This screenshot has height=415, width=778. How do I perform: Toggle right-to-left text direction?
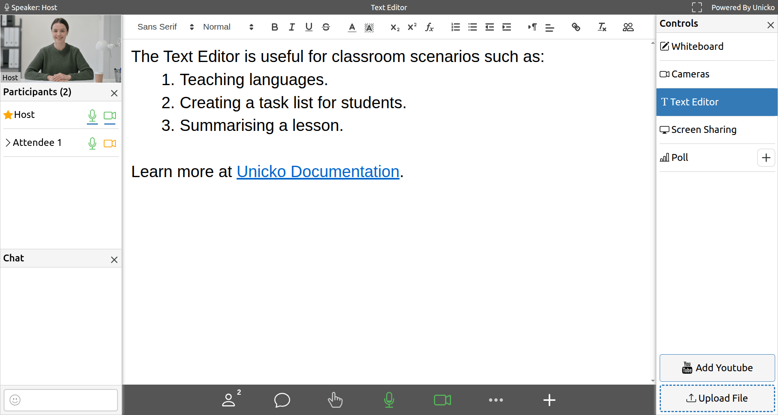(x=532, y=27)
